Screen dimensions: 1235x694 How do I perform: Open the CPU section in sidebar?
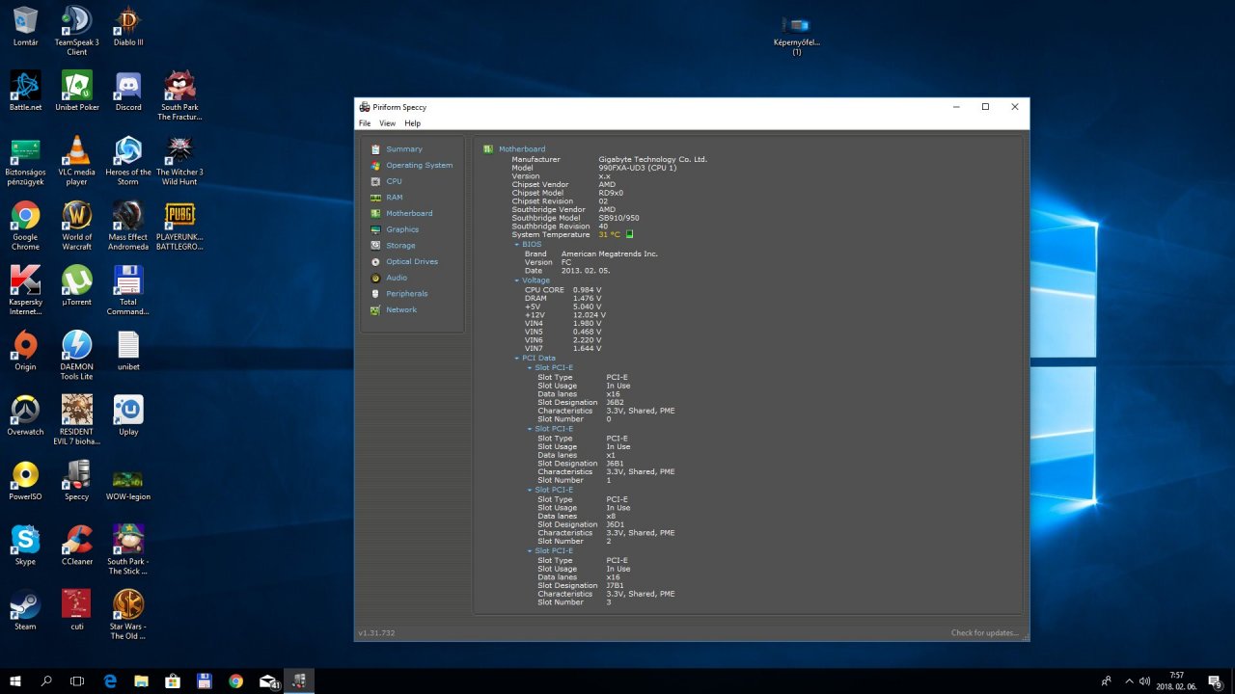[x=394, y=181]
